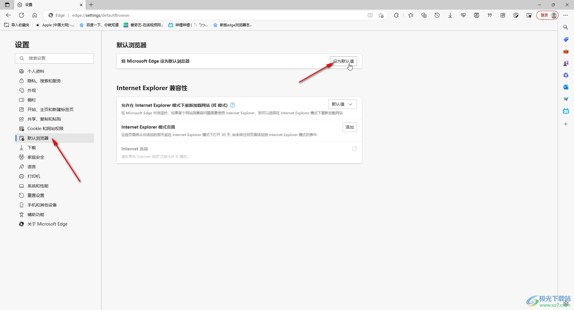Open Collections toolbar icon

[x=424, y=15]
